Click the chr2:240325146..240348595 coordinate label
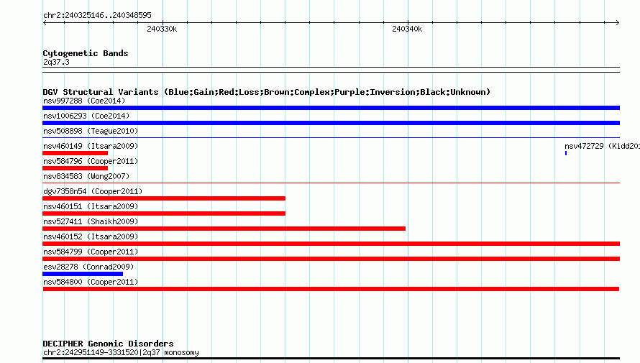 [97, 16]
